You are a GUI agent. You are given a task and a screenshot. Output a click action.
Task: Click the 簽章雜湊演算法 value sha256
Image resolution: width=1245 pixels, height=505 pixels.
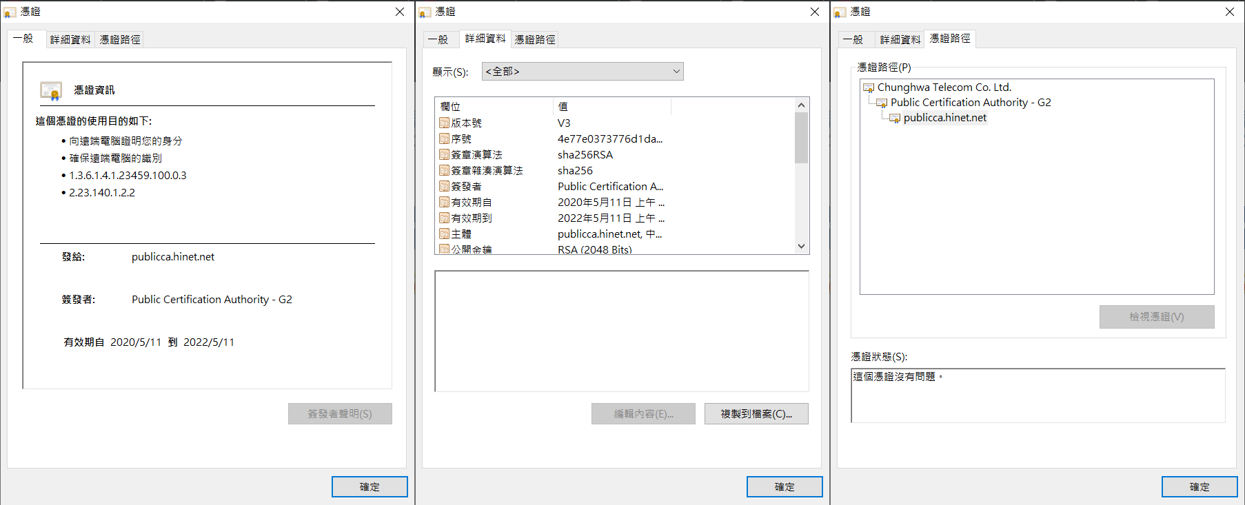(x=575, y=170)
